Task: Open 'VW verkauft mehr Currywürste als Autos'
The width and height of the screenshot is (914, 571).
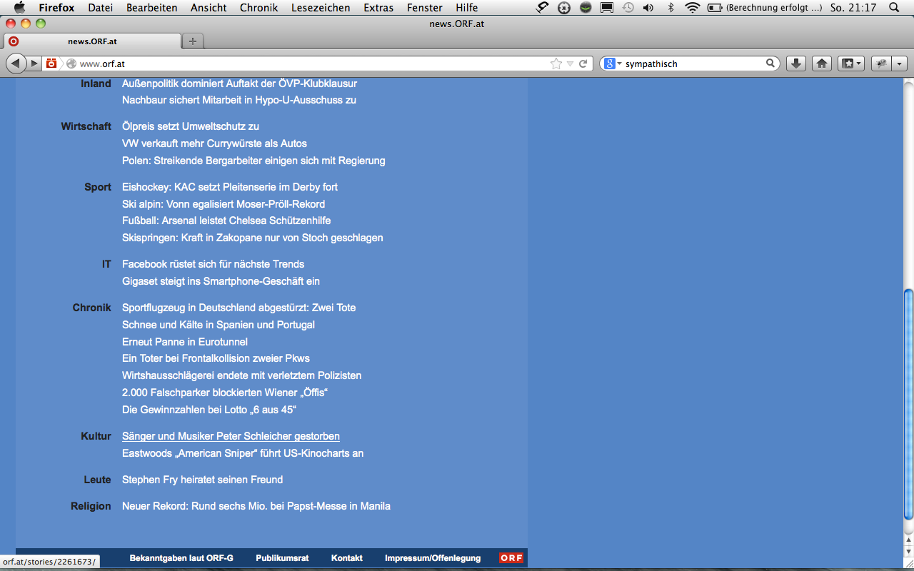Action: point(214,143)
